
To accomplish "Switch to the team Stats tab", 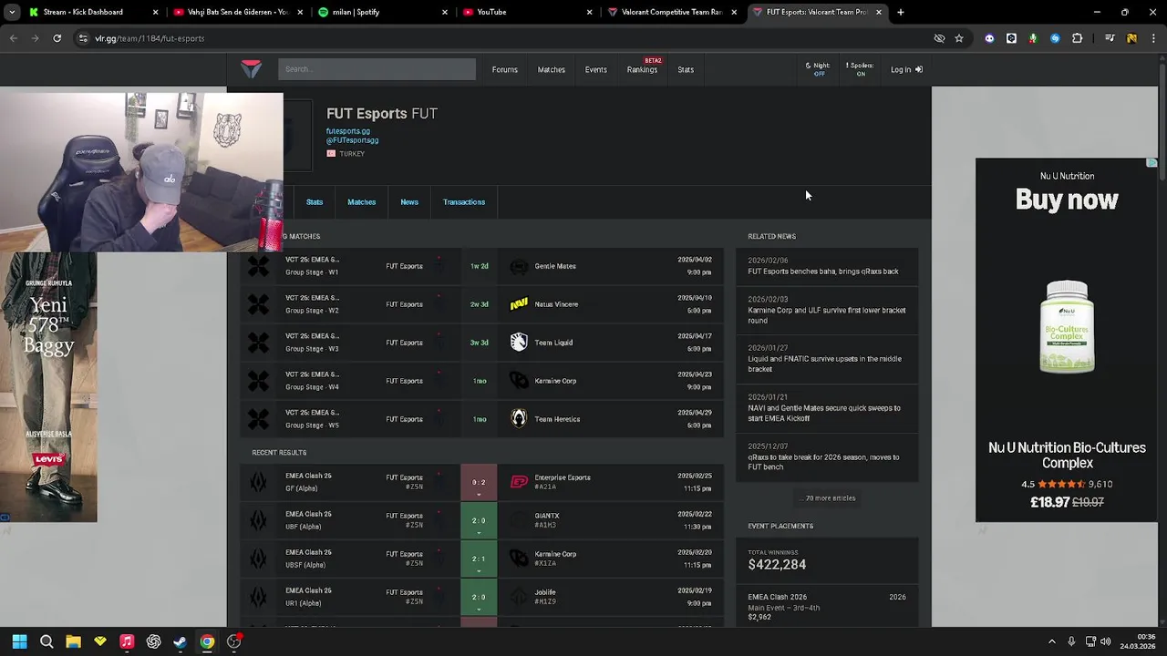I will tap(315, 202).
